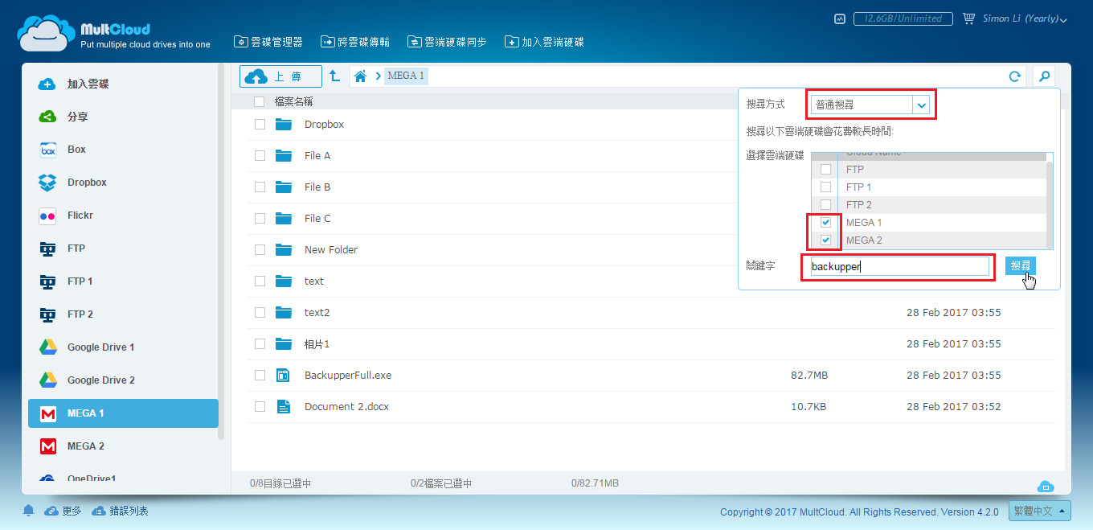Open the shopping cart icon

[x=968, y=18]
